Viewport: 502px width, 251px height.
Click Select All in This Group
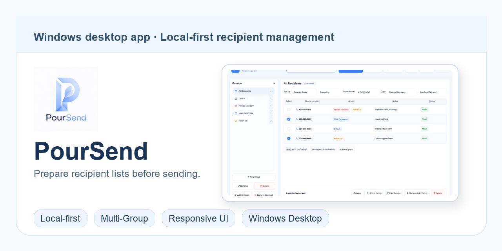coord(296,149)
